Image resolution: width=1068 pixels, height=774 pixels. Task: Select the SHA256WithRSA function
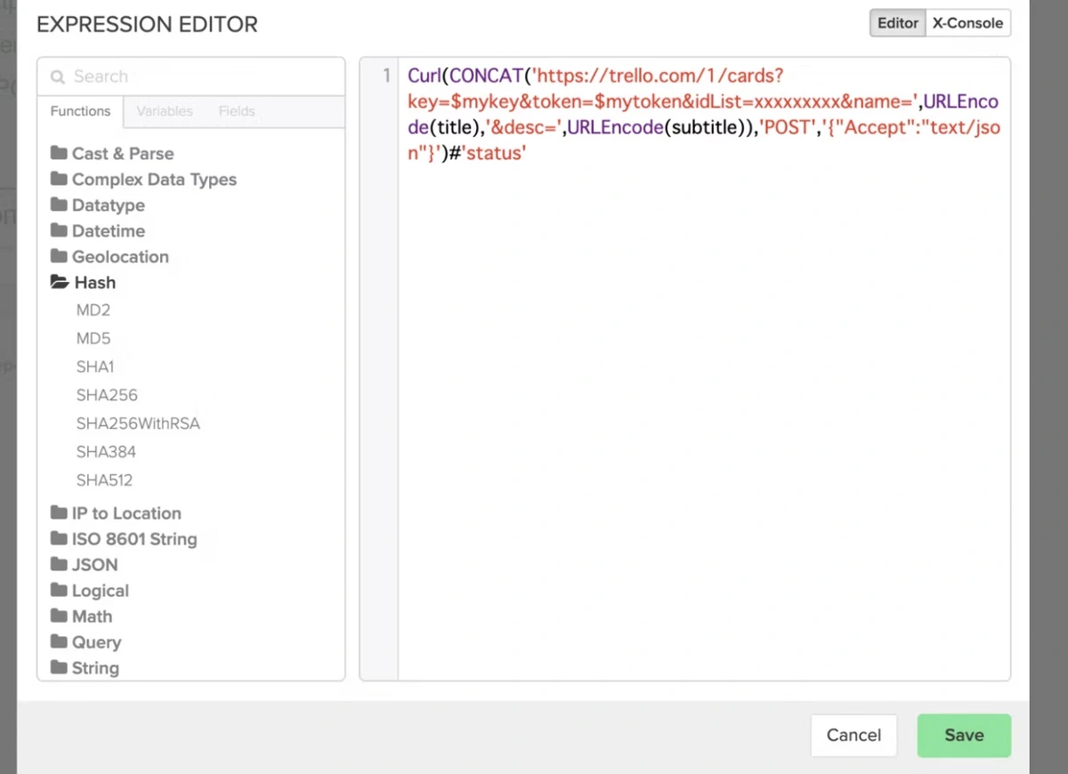pos(138,423)
